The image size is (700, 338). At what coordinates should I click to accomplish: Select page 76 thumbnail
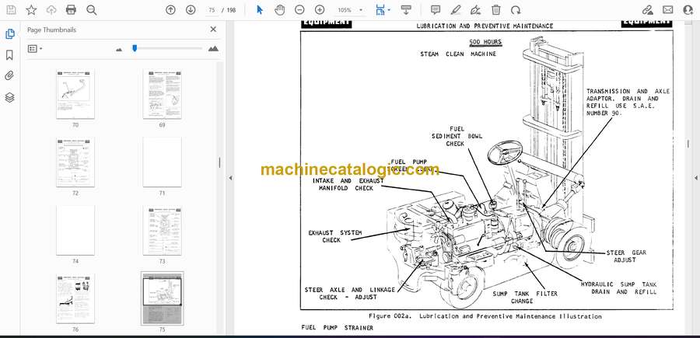(75, 298)
